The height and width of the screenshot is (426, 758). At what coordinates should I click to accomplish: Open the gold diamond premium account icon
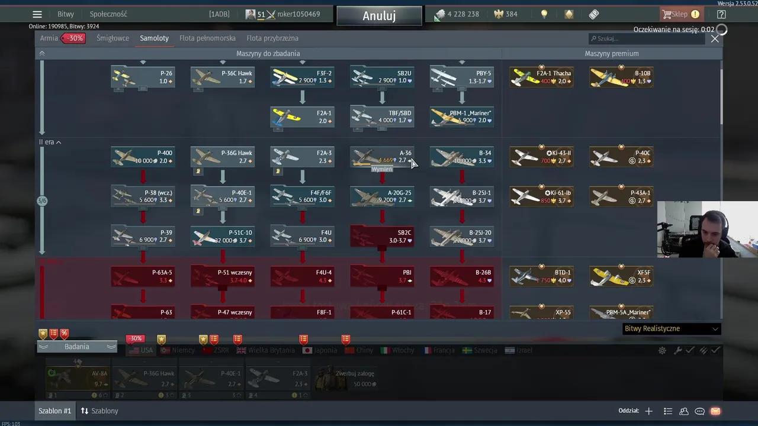pyautogui.click(x=568, y=14)
